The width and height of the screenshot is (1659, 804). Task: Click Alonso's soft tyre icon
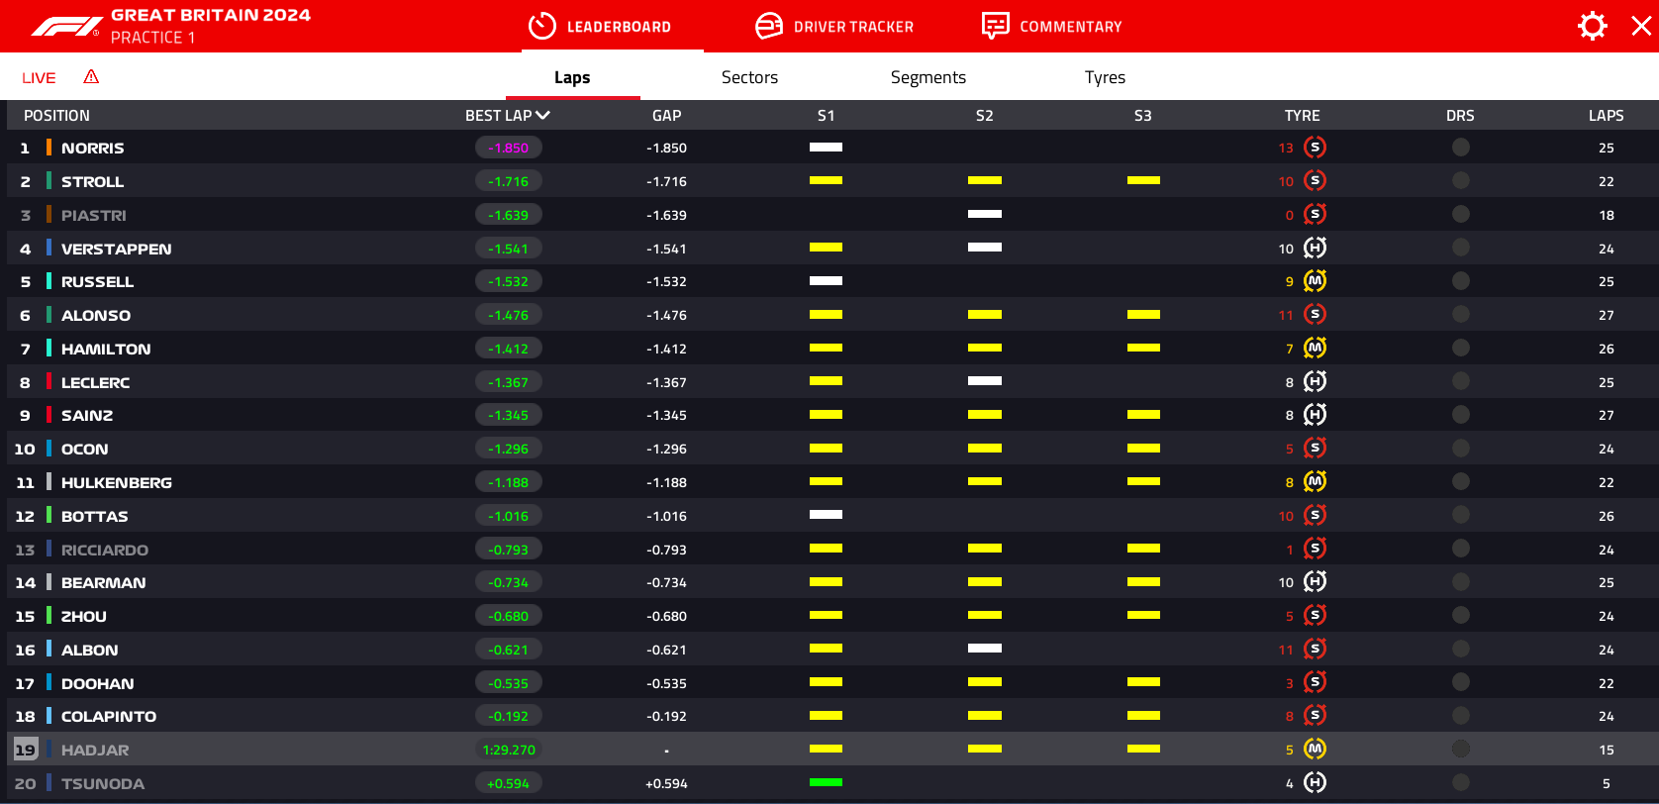tap(1315, 315)
